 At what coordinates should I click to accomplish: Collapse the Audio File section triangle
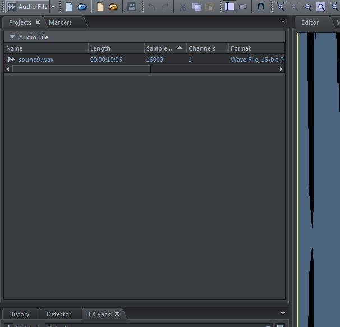[x=12, y=37]
